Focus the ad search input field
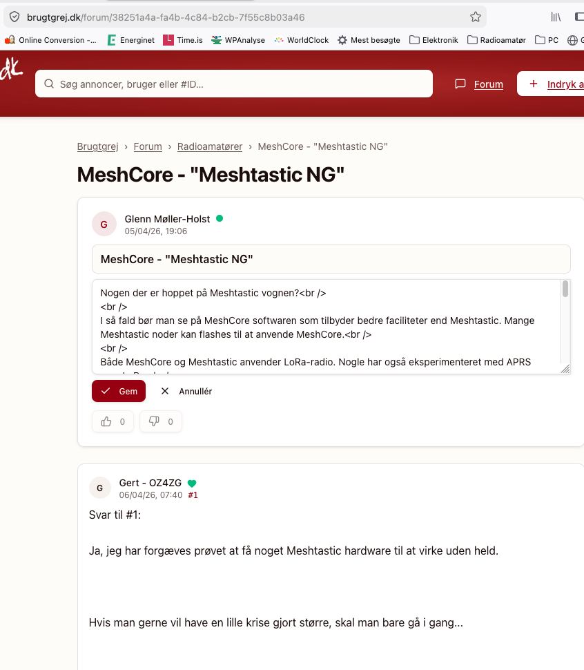This screenshot has height=670, width=584. tap(234, 84)
